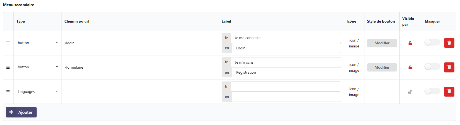Open the Type dropdown of the /login row
This screenshot has height=125, width=460.
[37, 43]
